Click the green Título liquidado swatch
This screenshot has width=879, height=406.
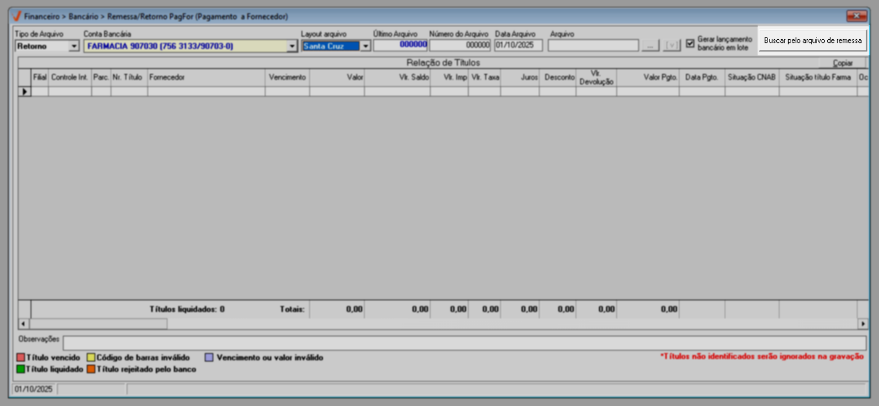21,369
